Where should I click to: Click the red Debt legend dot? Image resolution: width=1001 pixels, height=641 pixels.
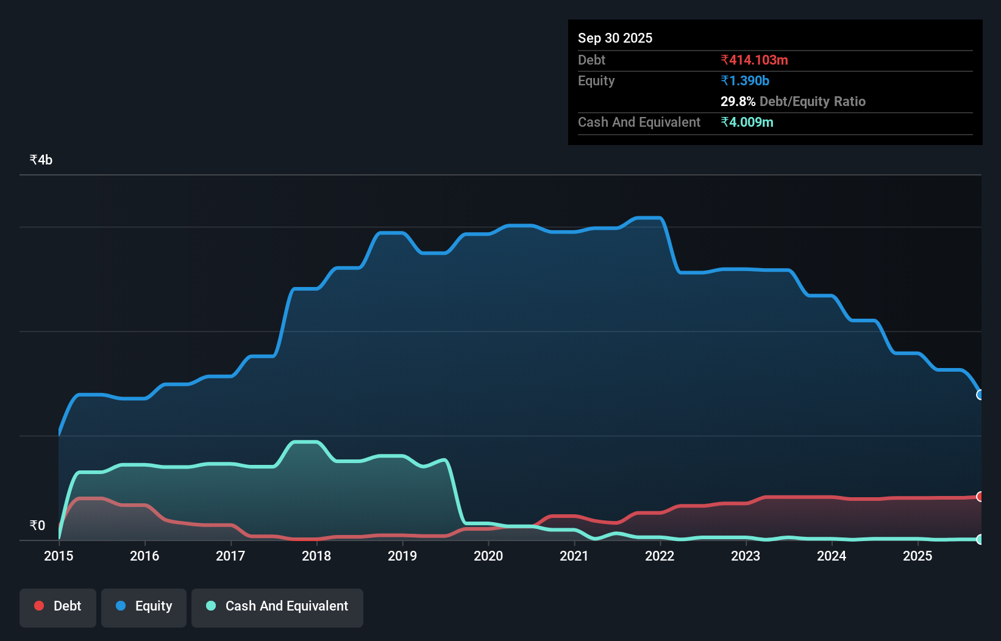click(38, 606)
